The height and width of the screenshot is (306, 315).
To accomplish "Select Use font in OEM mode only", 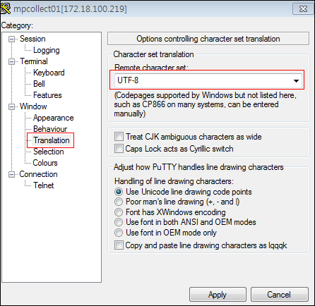I will [119, 233].
